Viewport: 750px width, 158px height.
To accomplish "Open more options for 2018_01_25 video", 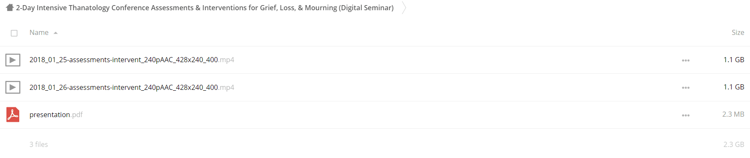I will pyautogui.click(x=686, y=60).
